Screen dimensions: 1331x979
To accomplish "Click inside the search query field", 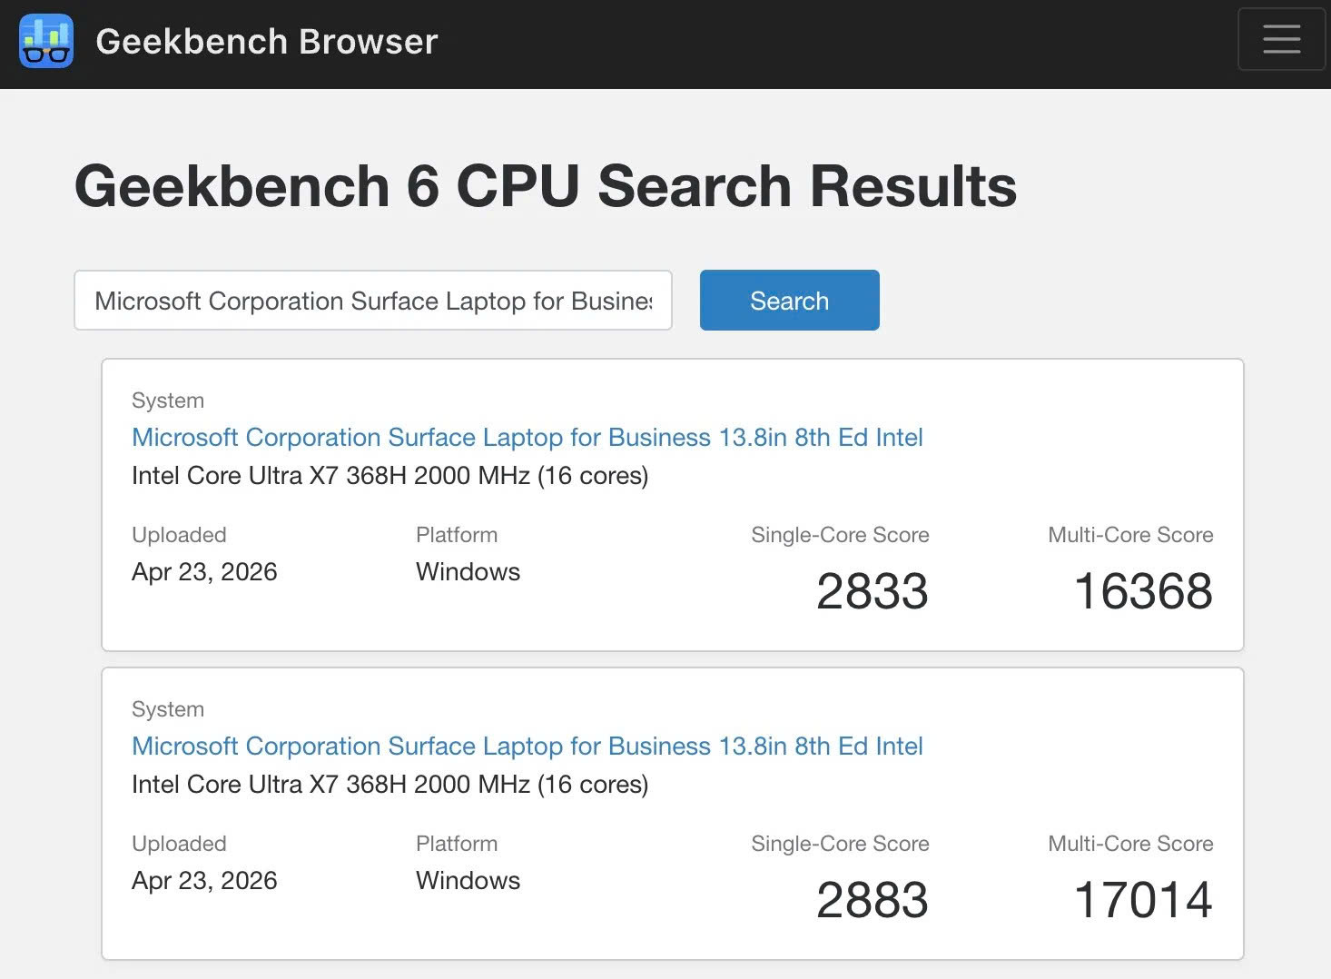I will click(x=372, y=300).
